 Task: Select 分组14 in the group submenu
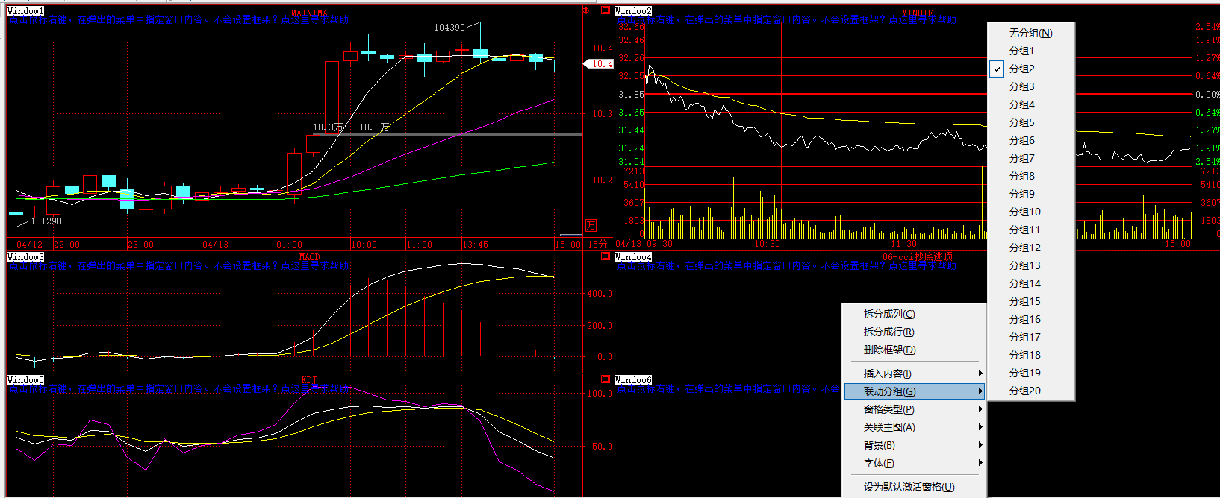[1031, 283]
